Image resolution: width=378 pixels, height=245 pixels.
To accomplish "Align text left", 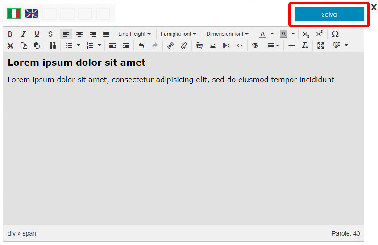I will point(66,34).
